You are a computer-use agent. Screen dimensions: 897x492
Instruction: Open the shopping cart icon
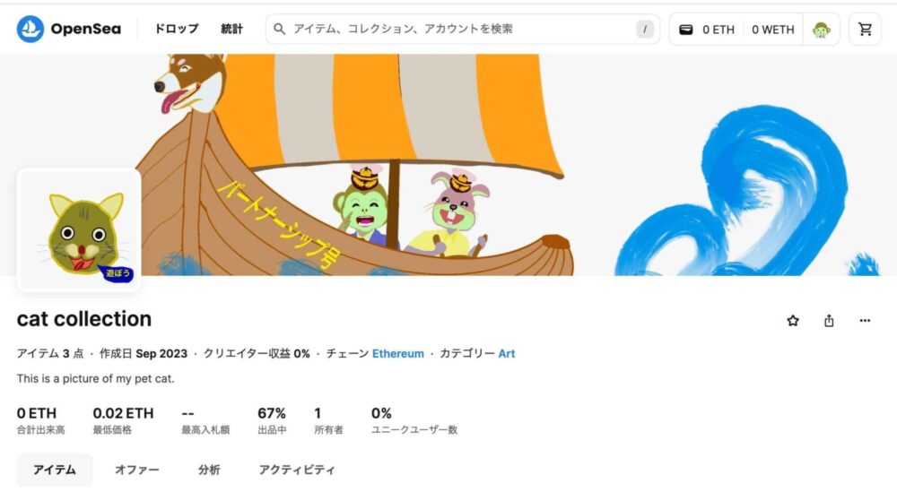(865, 30)
